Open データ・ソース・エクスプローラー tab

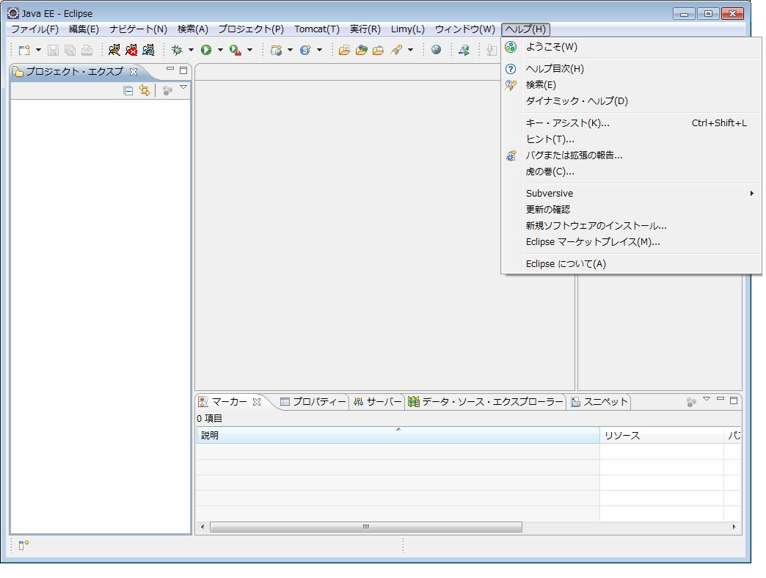click(486, 402)
